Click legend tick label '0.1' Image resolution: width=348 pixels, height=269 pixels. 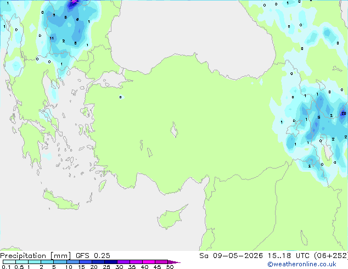point(6,267)
